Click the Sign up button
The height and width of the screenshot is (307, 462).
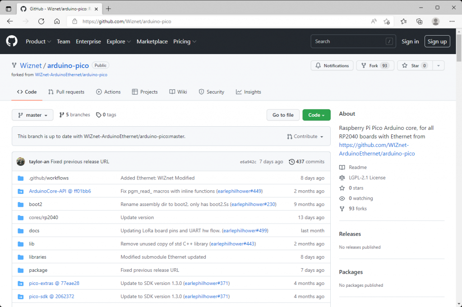point(437,41)
